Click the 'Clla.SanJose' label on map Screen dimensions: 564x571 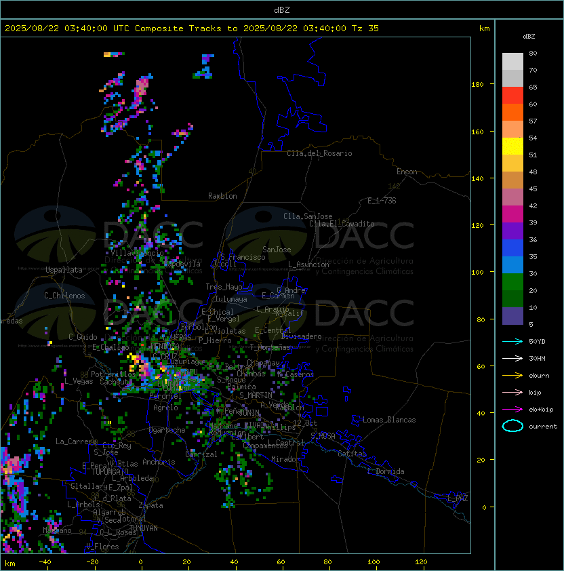308,216
